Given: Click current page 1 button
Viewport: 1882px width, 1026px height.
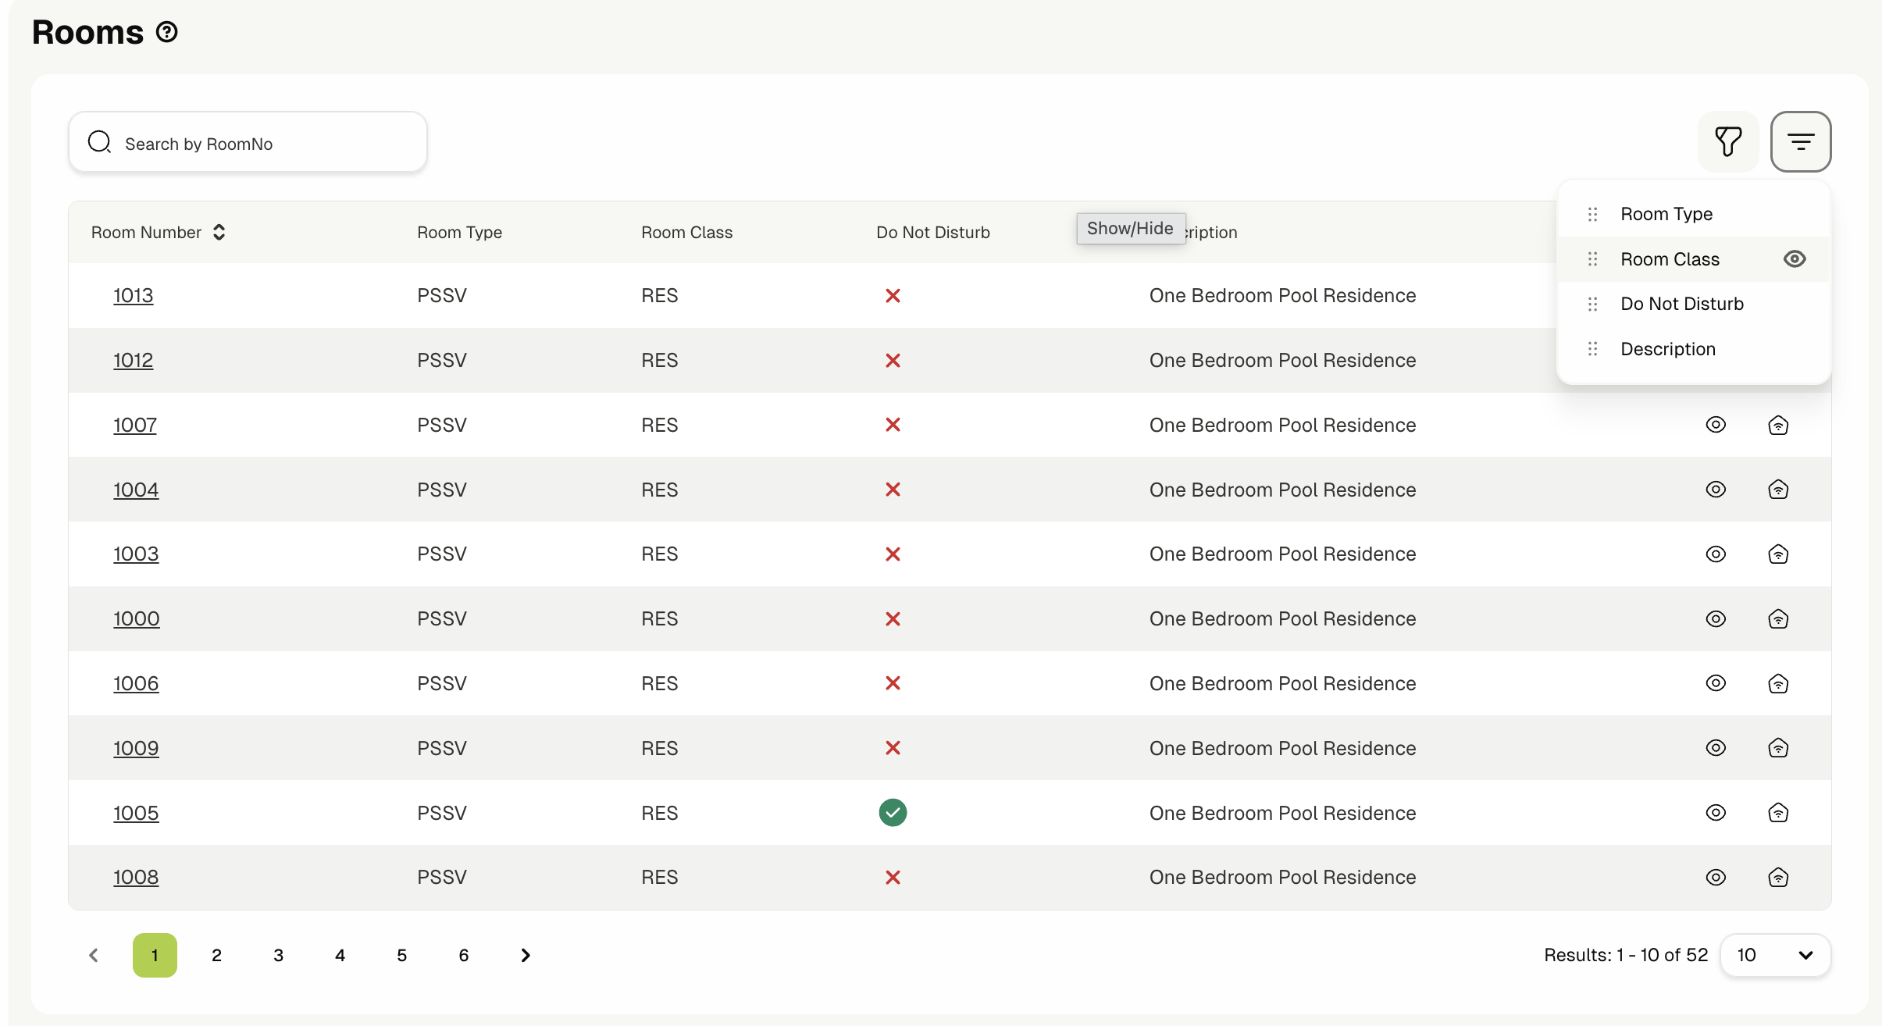Looking at the screenshot, I should point(155,955).
